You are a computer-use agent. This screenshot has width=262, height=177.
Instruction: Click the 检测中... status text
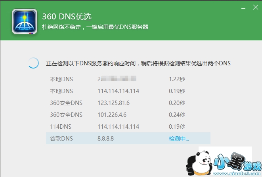[179, 139]
